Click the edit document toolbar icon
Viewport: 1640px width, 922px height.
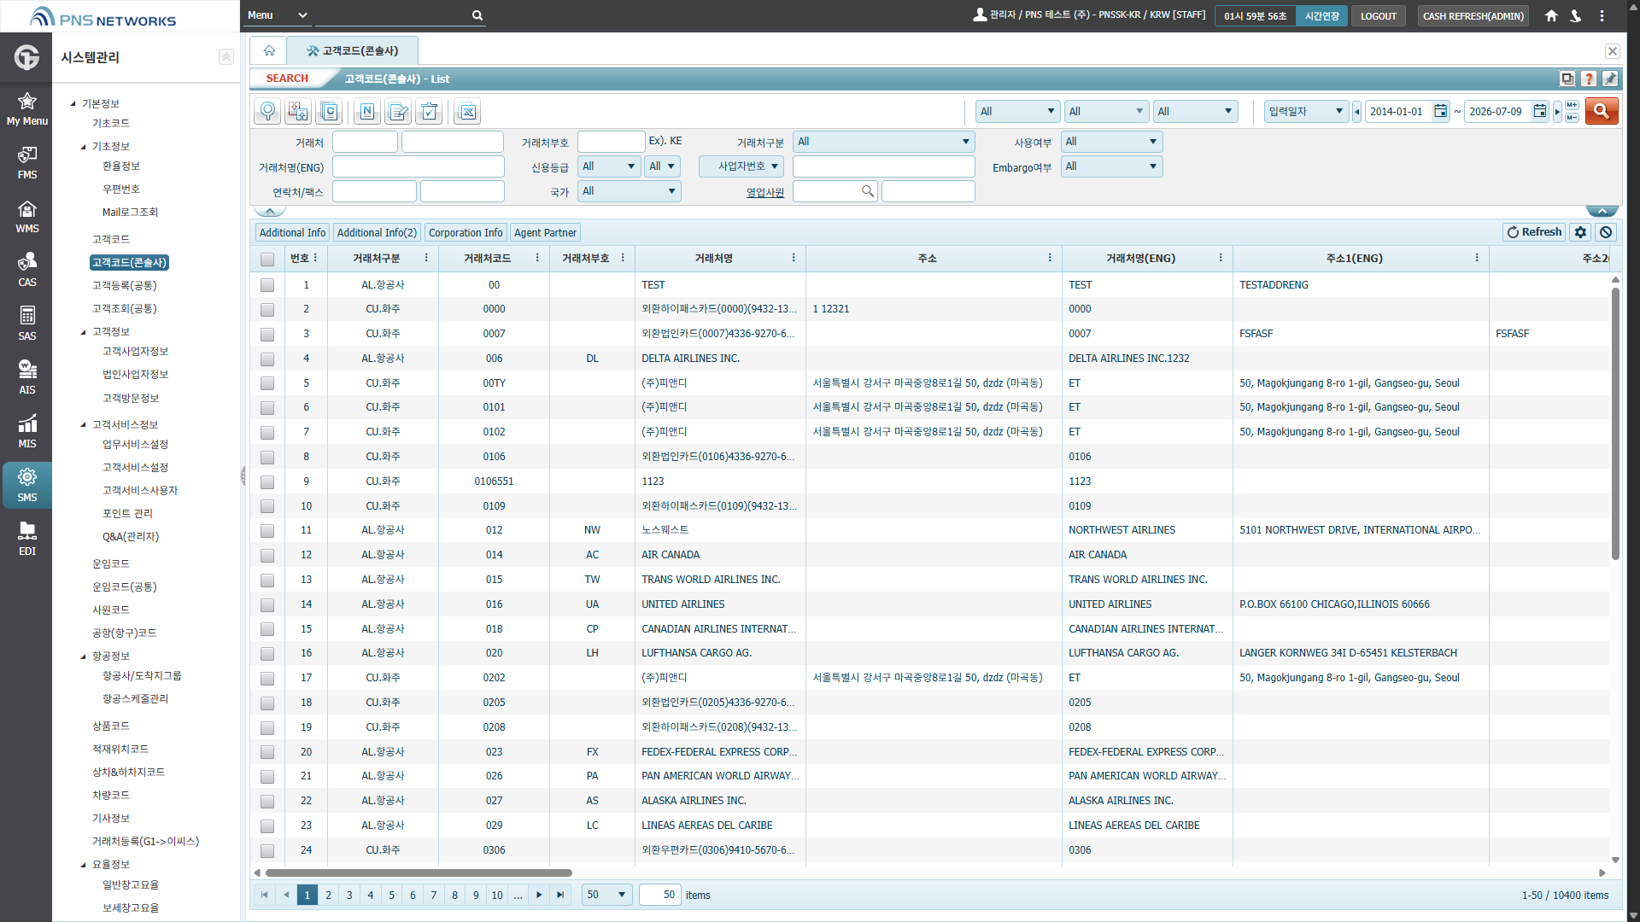398,111
